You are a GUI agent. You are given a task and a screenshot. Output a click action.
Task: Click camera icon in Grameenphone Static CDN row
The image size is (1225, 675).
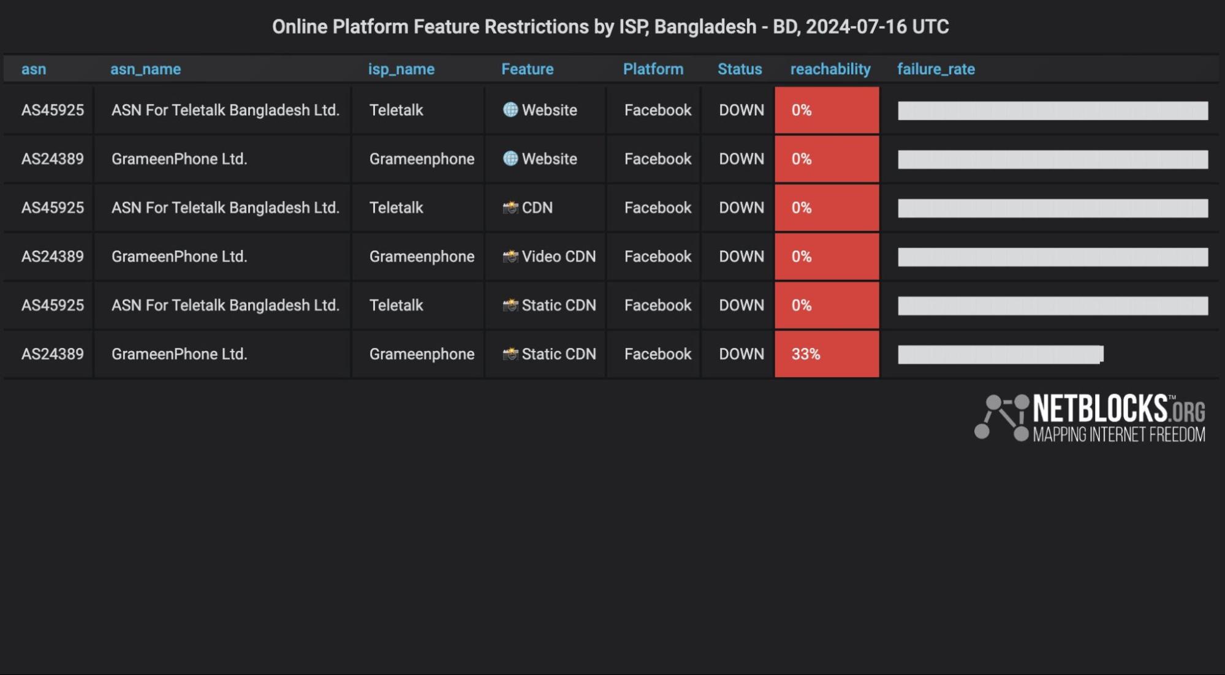[x=510, y=354]
